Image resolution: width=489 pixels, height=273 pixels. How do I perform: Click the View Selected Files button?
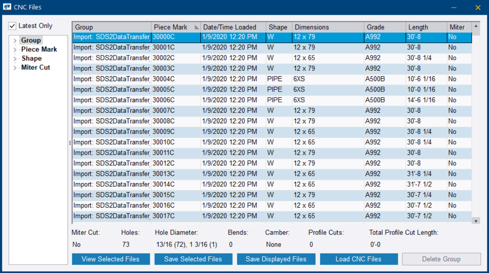pos(111,259)
